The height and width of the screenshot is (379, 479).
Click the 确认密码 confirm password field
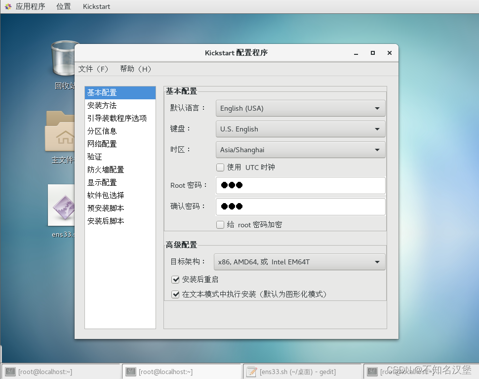(300, 207)
